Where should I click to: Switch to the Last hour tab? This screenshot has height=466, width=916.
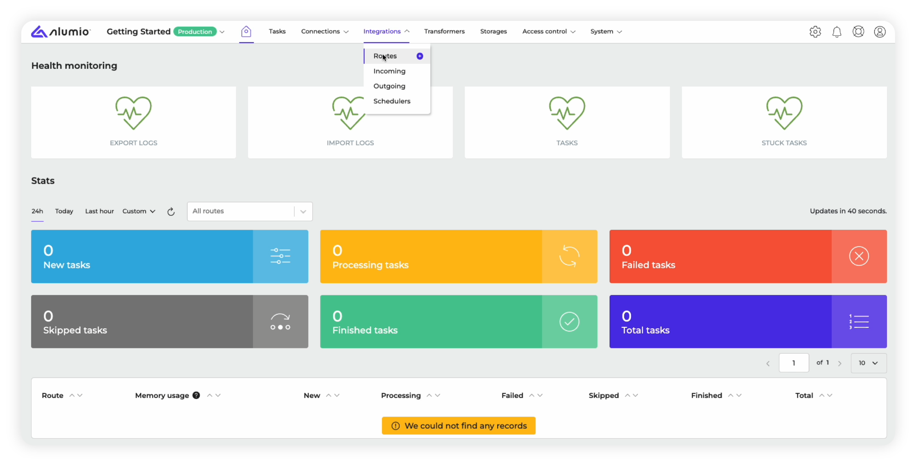coord(99,211)
